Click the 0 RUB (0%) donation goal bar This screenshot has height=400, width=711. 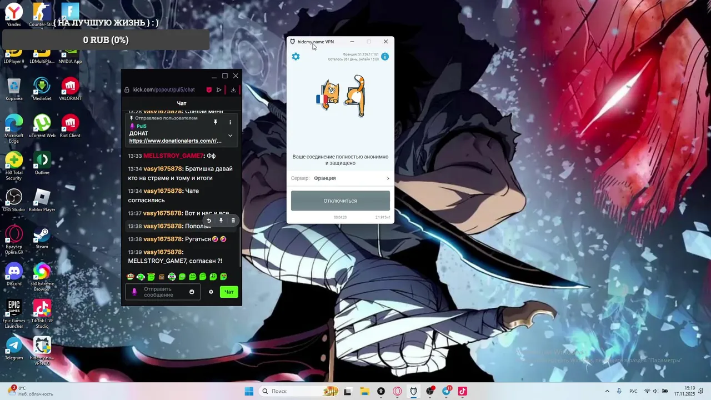click(x=106, y=40)
